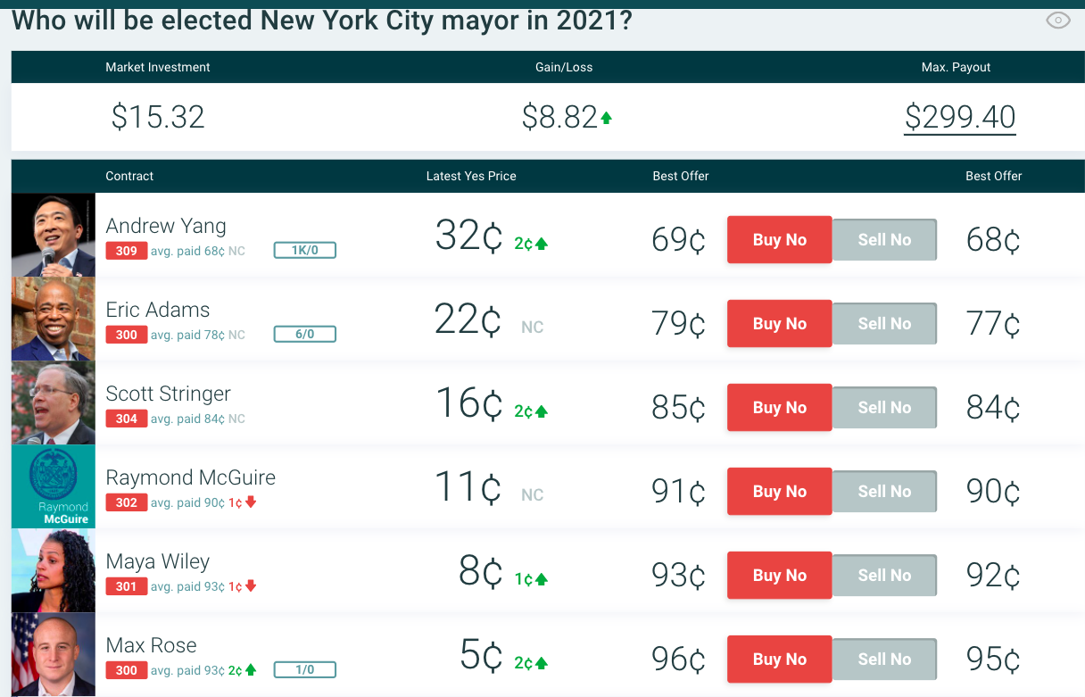The height and width of the screenshot is (697, 1085).
Task: Open Andrew Yang's contract photo
Action: 54,235
